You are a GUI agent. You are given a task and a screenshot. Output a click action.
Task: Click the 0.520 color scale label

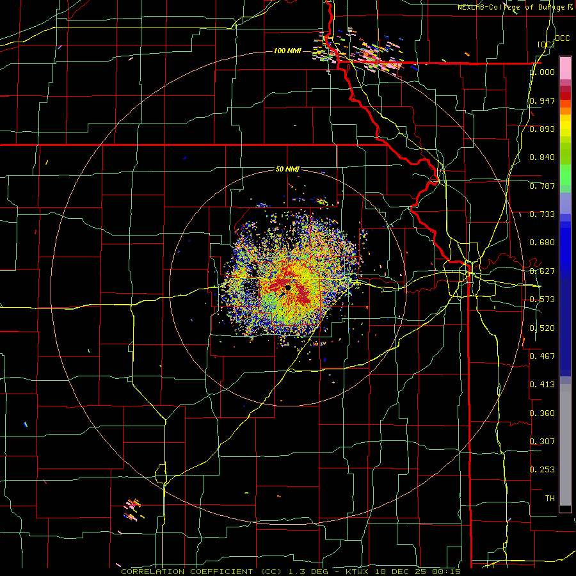tap(542, 328)
